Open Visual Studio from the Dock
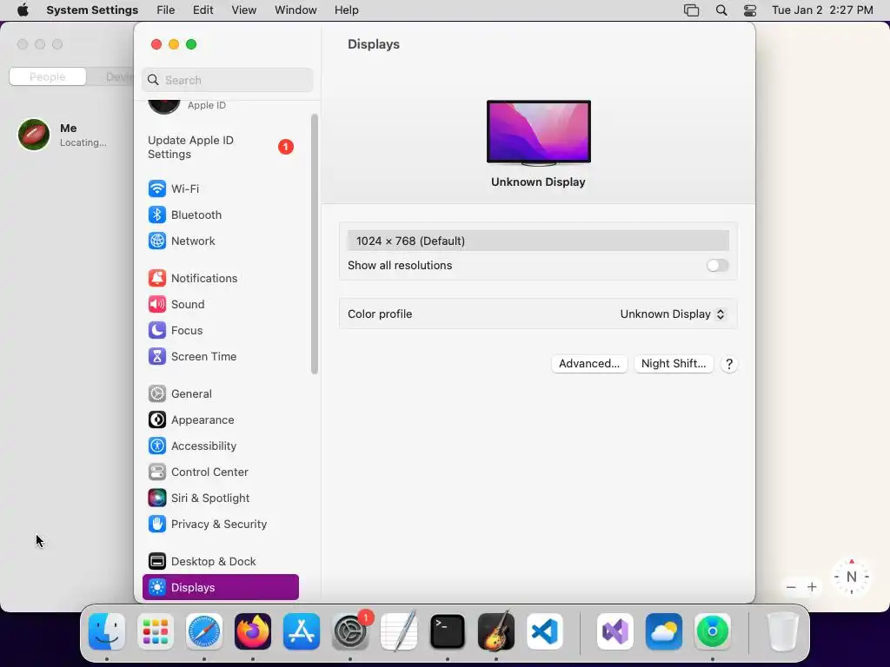Image resolution: width=890 pixels, height=667 pixels. click(x=615, y=631)
